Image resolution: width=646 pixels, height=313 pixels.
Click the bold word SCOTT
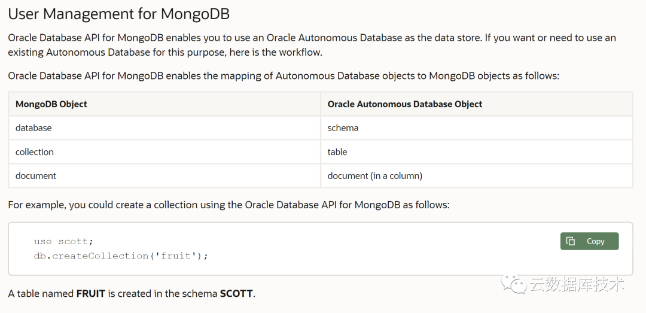click(236, 294)
